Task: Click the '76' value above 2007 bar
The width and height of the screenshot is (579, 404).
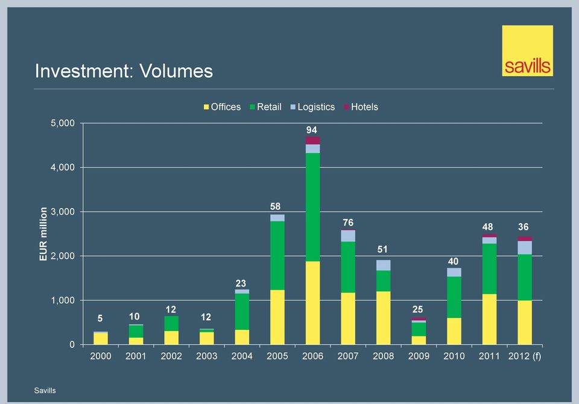Action: pos(348,223)
